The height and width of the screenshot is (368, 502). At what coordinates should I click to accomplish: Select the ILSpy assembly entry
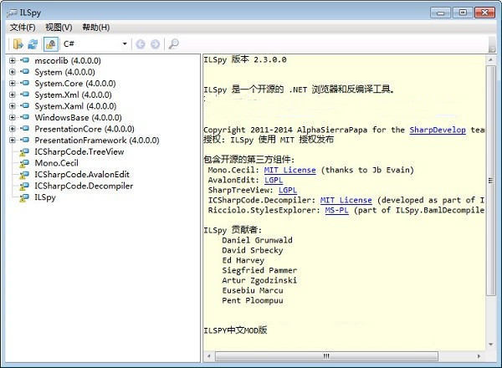pos(45,197)
